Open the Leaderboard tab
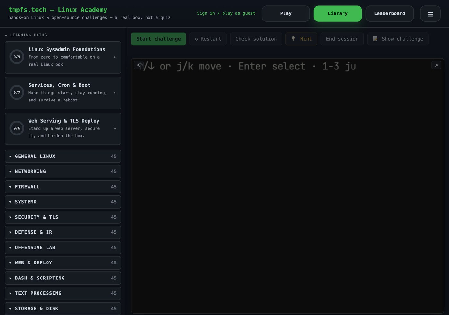449x315 pixels. [x=390, y=14]
